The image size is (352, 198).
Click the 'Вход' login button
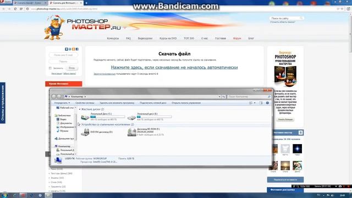tap(71, 68)
